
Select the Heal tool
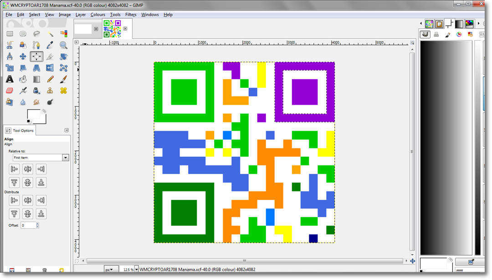point(63,91)
